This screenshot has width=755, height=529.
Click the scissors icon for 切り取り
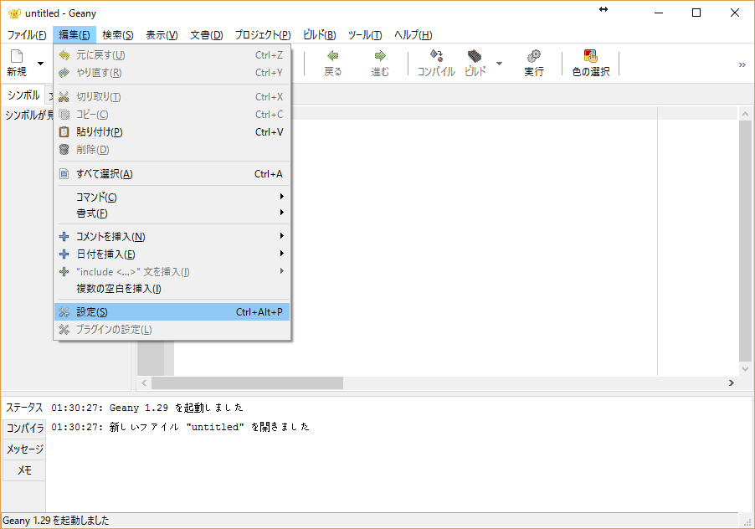(x=64, y=97)
